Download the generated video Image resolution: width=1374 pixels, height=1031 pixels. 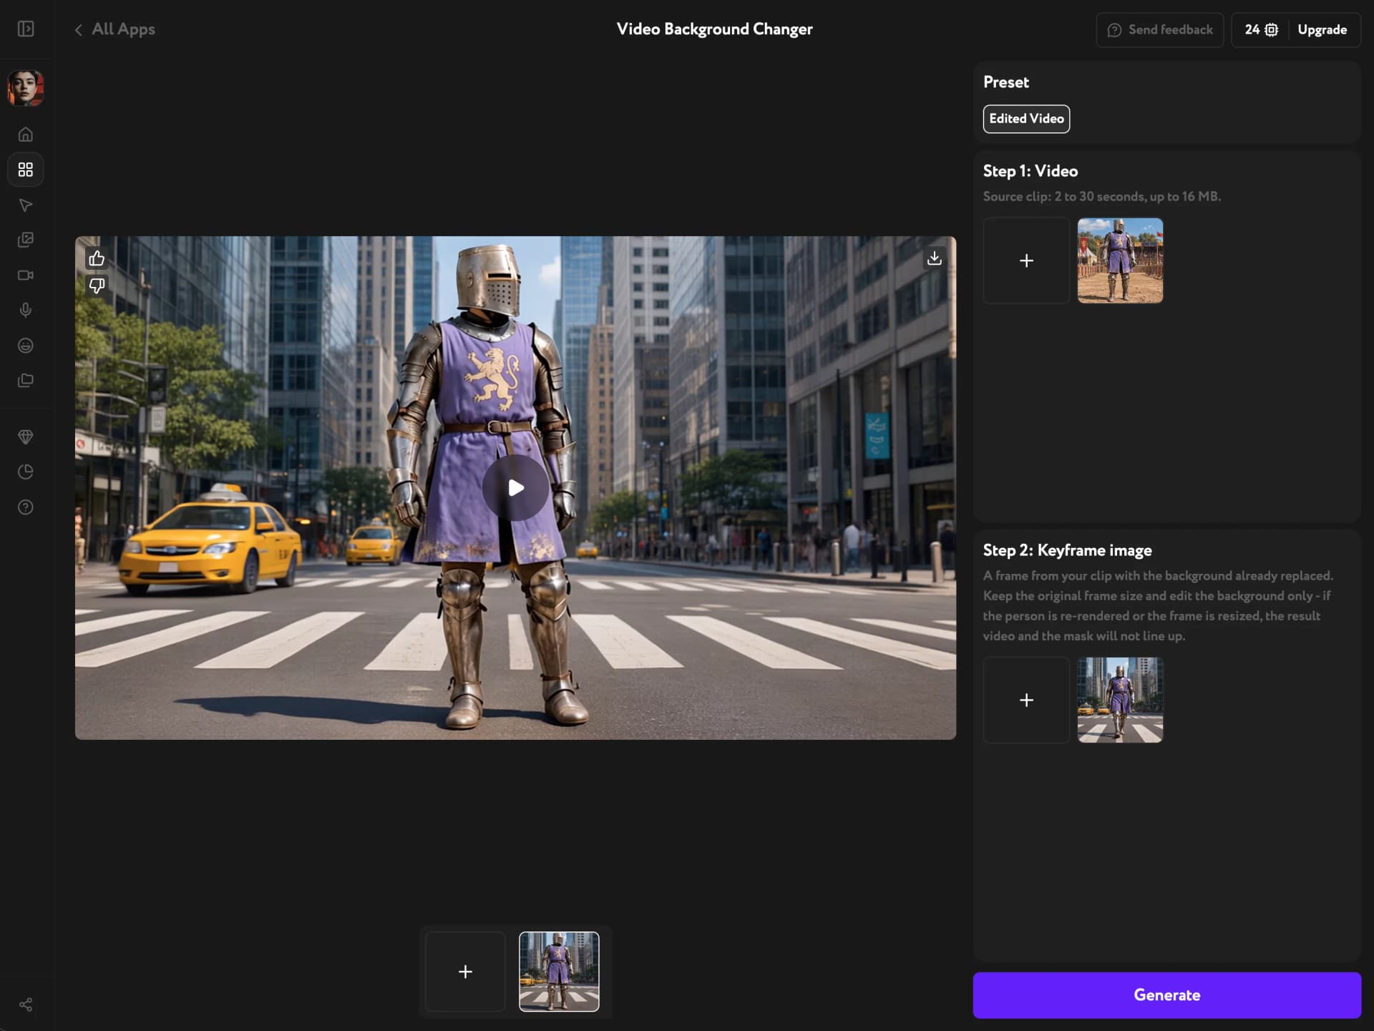[934, 258]
